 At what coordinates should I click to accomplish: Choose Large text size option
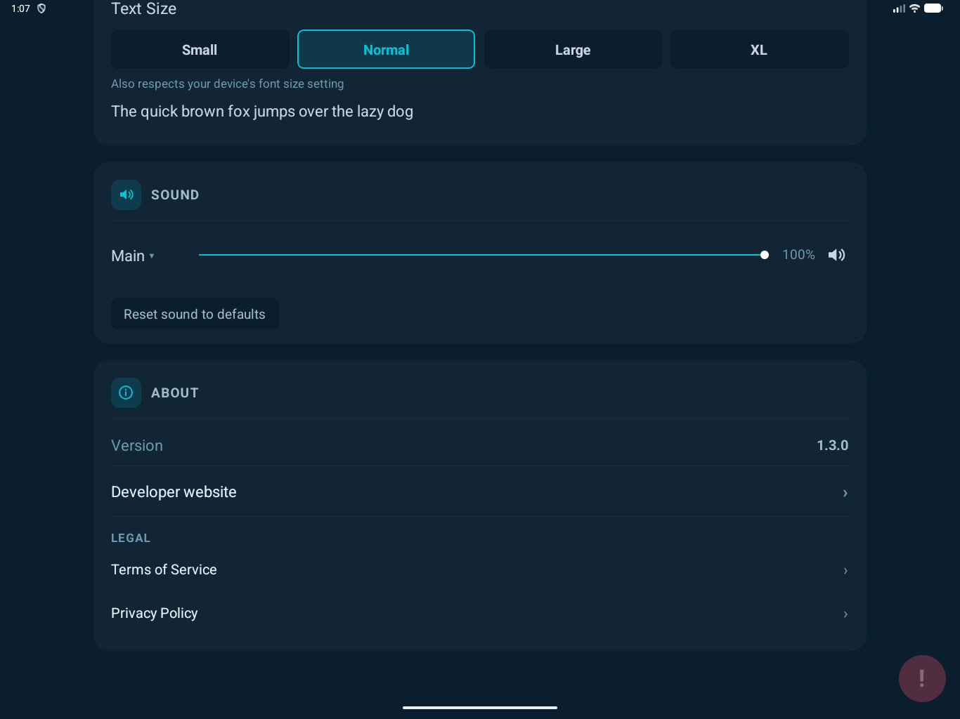[573, 50]
